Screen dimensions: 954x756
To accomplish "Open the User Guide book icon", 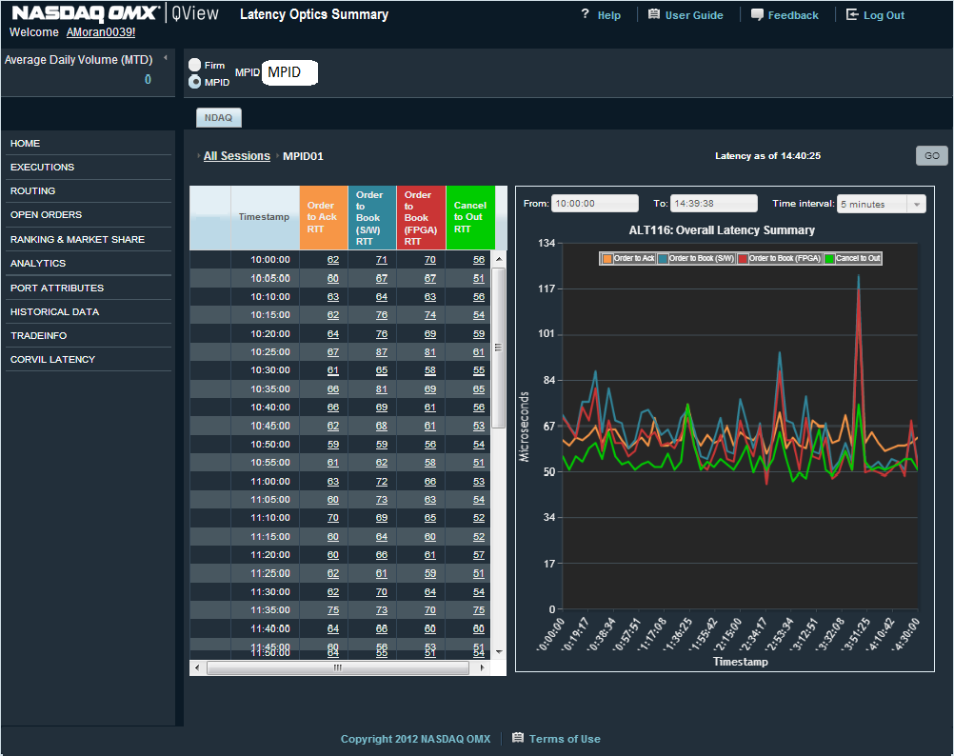I will (x=654, y=14).
